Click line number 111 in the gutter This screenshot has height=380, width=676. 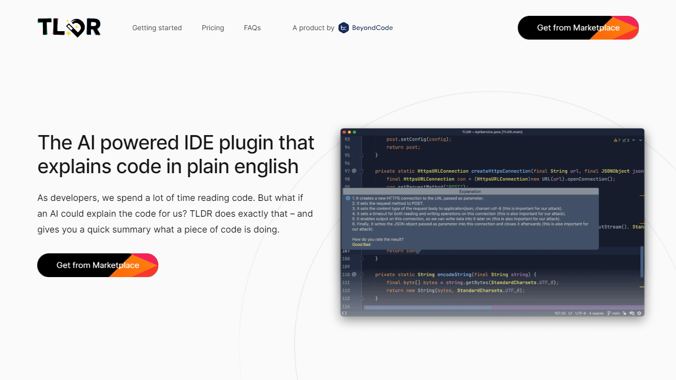coord(346,283)
